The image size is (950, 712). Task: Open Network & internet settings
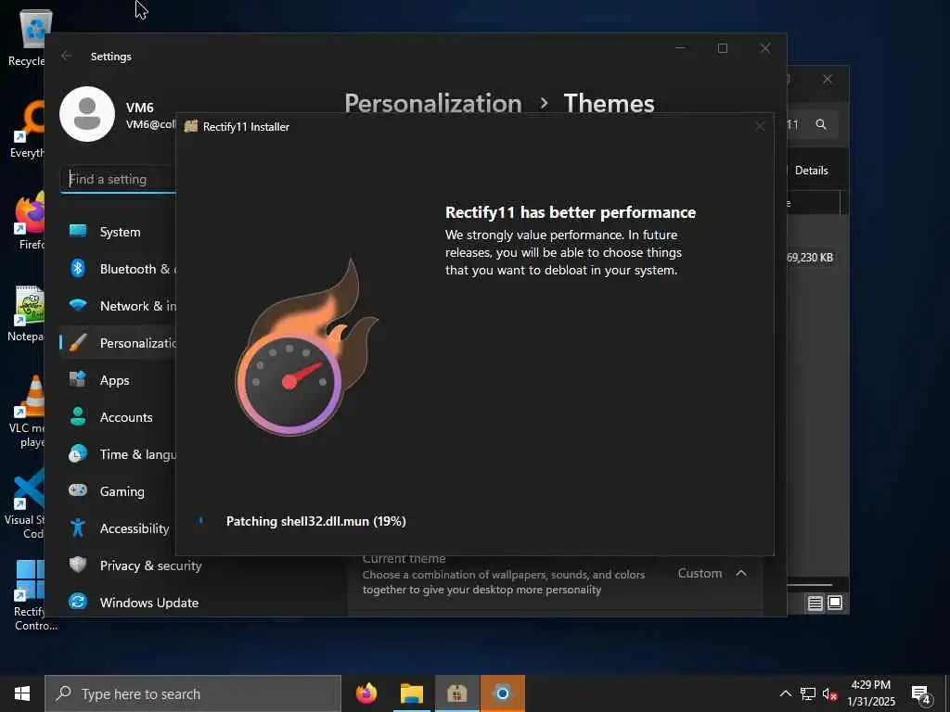(118, 306)
